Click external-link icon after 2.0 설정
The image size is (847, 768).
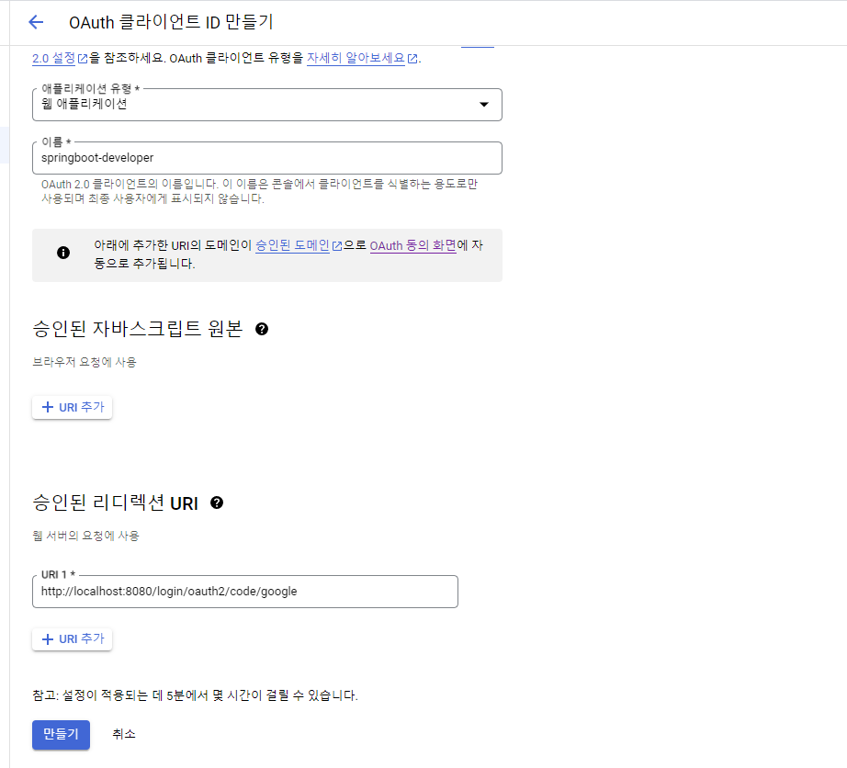[83, 59]
